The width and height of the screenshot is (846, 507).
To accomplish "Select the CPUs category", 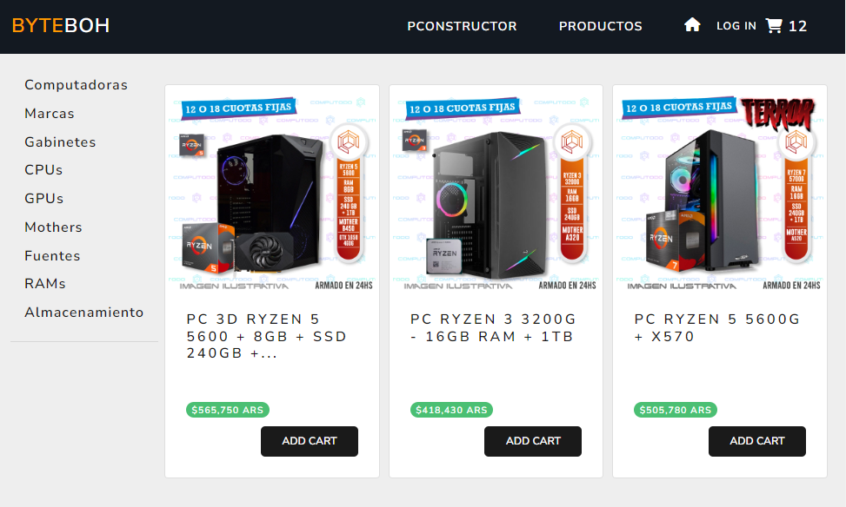I will click(x=43, y=169).
